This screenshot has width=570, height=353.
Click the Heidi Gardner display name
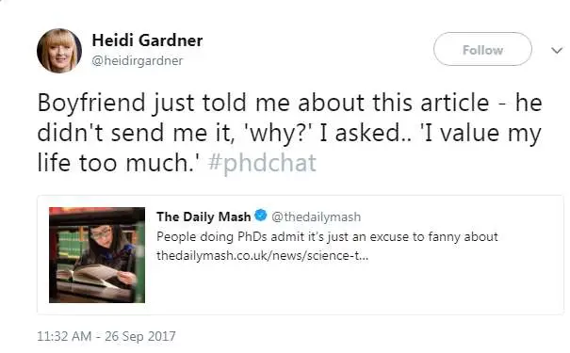click(147, 40)
